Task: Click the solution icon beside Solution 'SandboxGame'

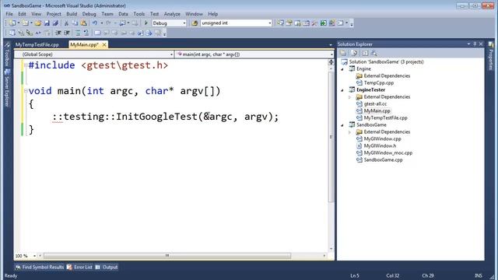Action: click(x=345, y=62)
